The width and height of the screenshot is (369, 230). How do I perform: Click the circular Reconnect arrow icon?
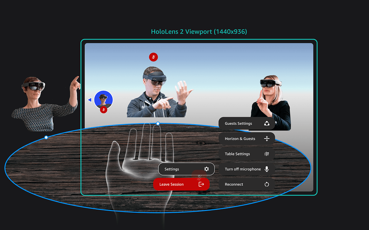pos(267,184)
